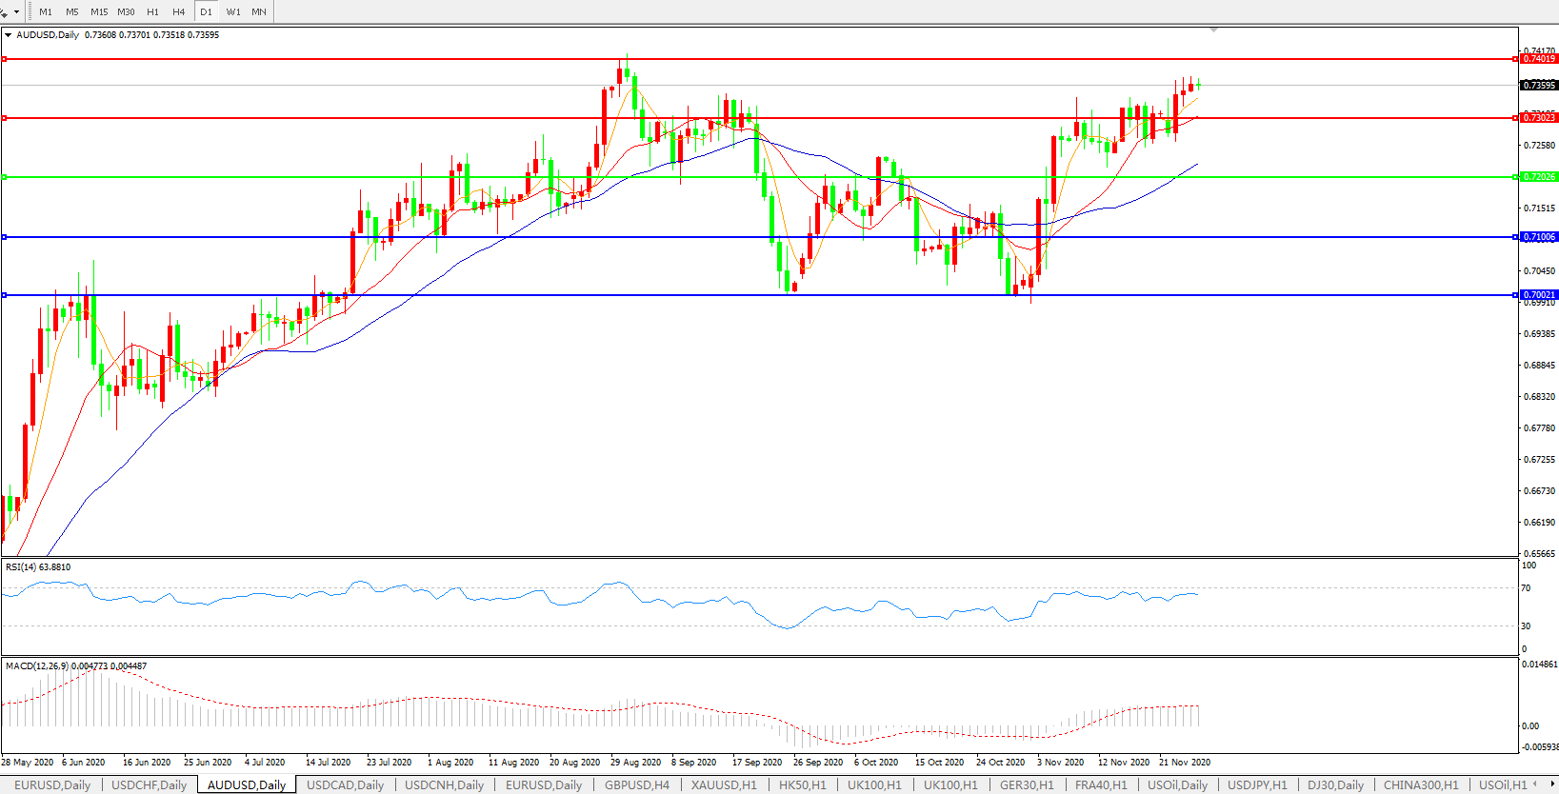This screenshot has height=794, width=1559.
Task: Select the red 0.74019 price level tag
Action: (x=1538, y=59)
